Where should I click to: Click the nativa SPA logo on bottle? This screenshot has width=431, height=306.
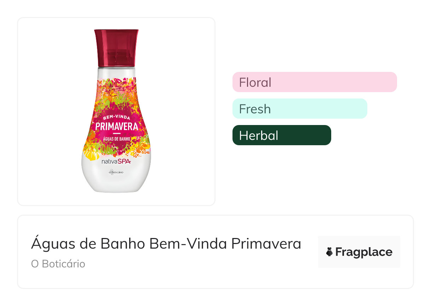[x=116, y=161]
